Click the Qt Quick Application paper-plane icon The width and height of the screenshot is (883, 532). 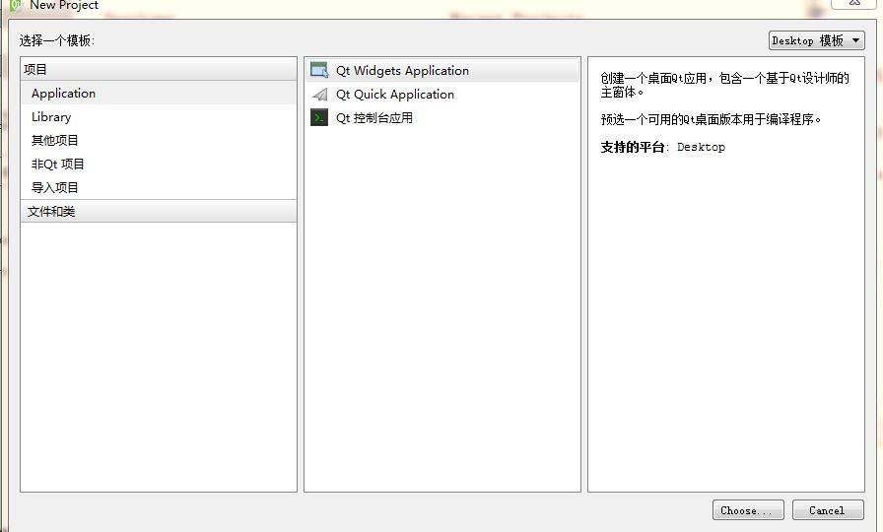[320, 94]
